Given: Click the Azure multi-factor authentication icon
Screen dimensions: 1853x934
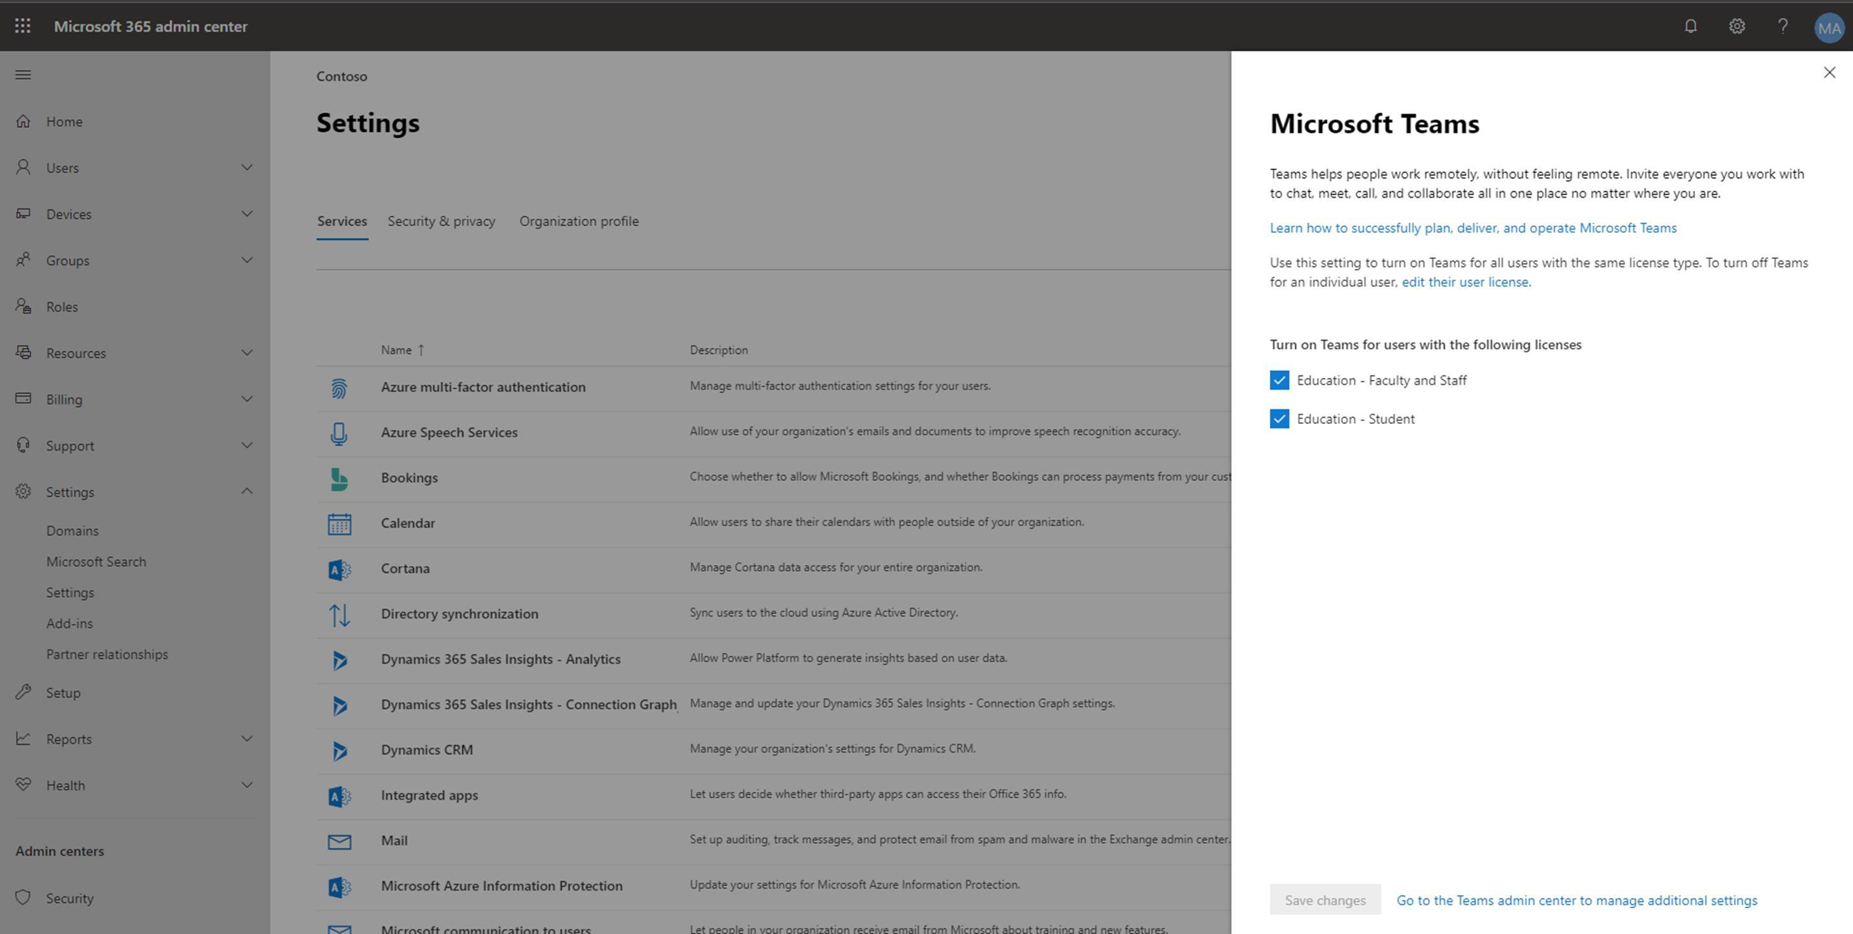Looking at the screenshot, I should (x=338, y=386).
